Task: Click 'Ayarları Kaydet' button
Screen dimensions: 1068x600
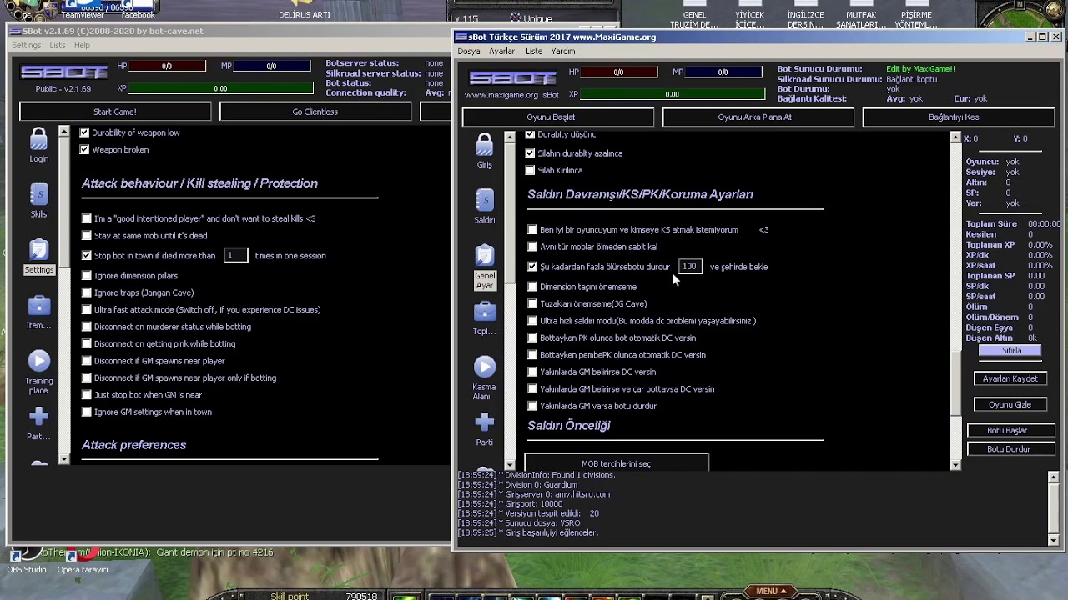Action: (x=1010, y=378)
